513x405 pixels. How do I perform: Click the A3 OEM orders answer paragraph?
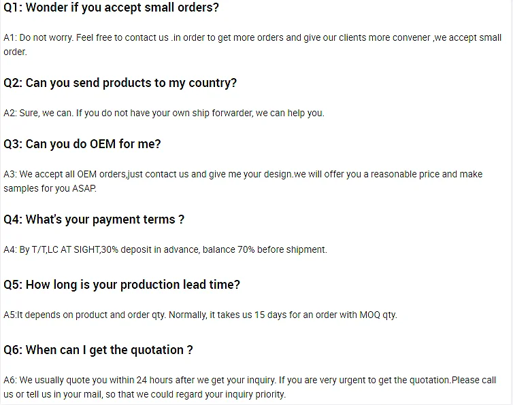coord(243,181)
